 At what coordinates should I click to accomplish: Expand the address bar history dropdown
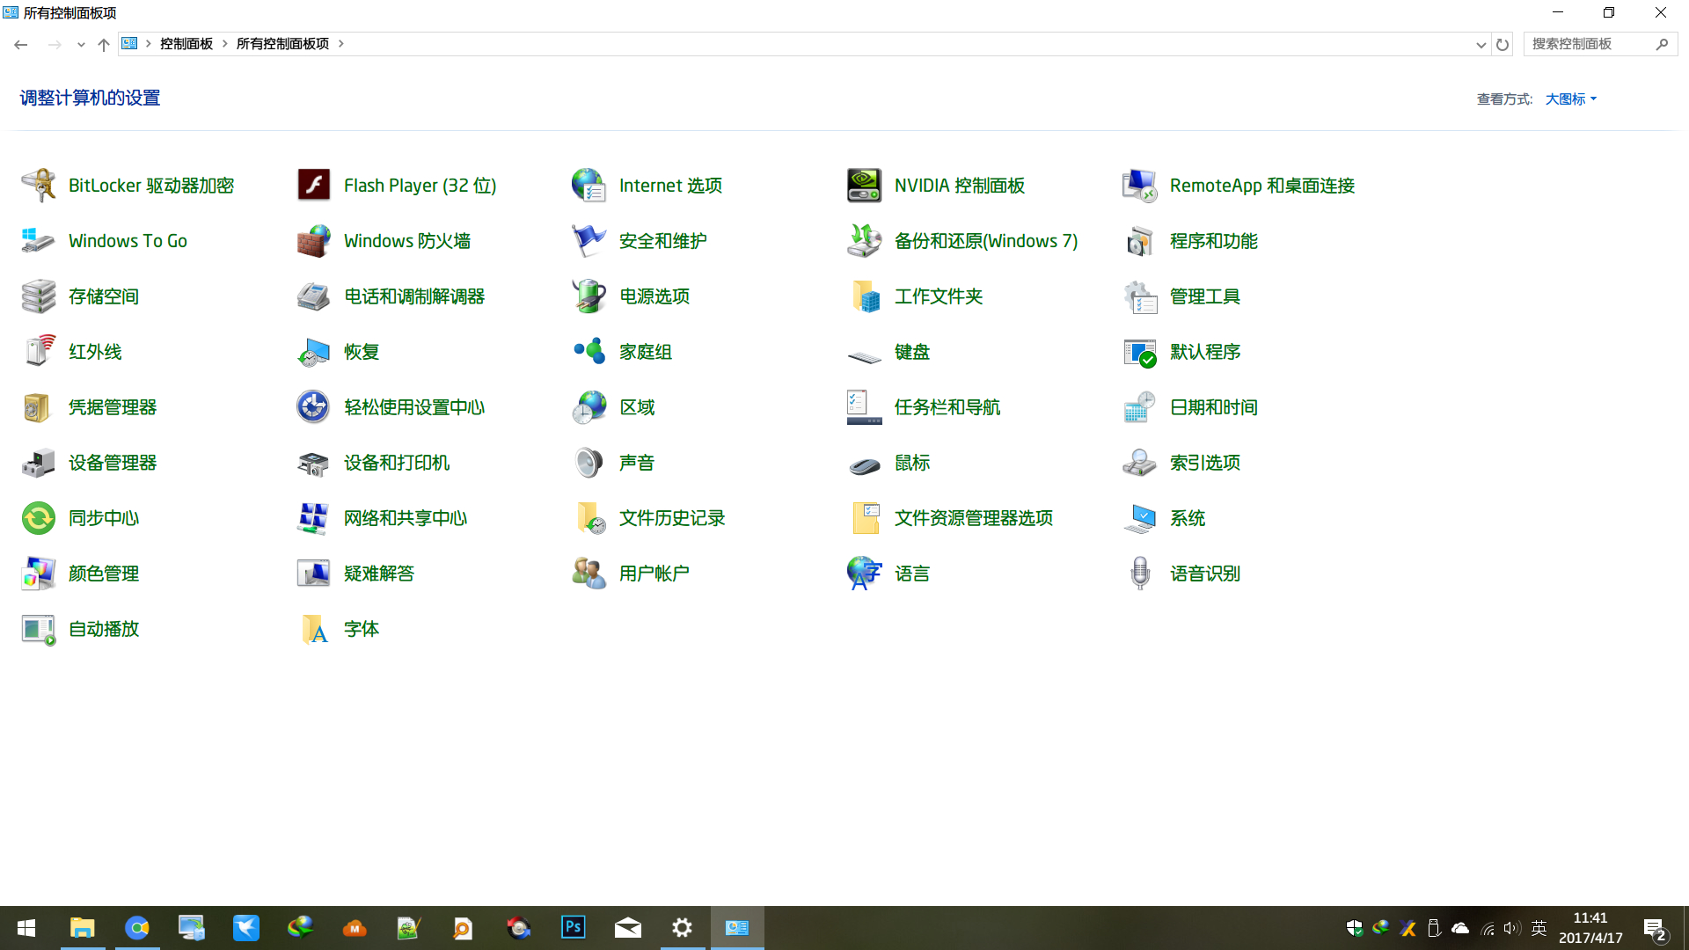click(1481, 44)
